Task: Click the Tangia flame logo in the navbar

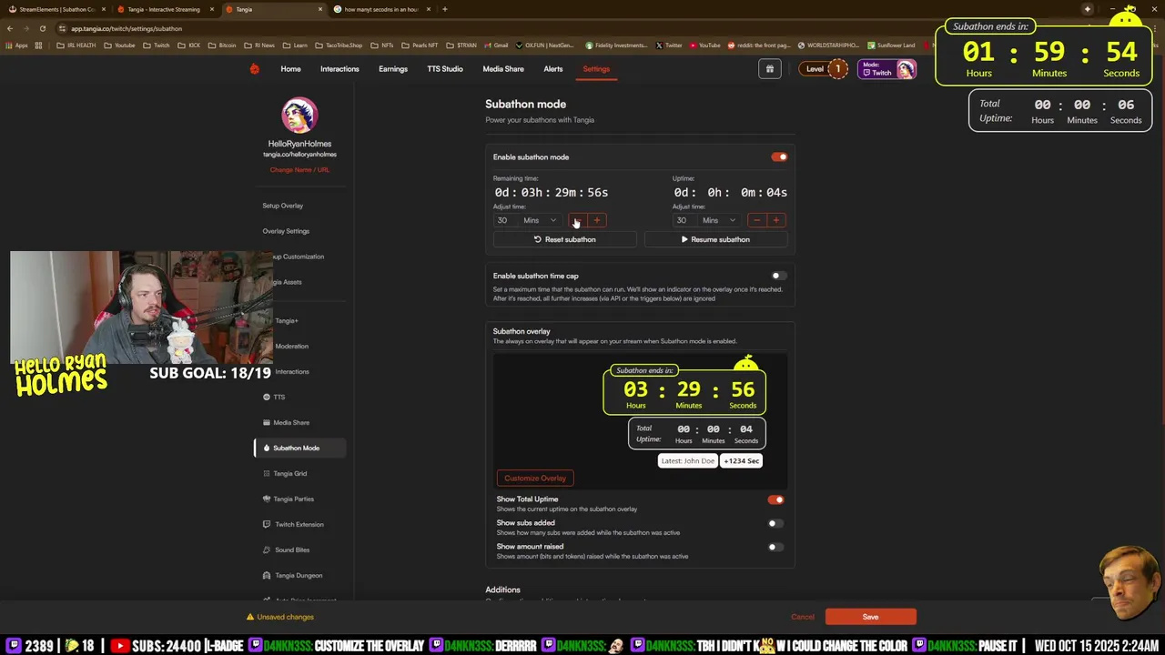Action: (x=255, y=69)
